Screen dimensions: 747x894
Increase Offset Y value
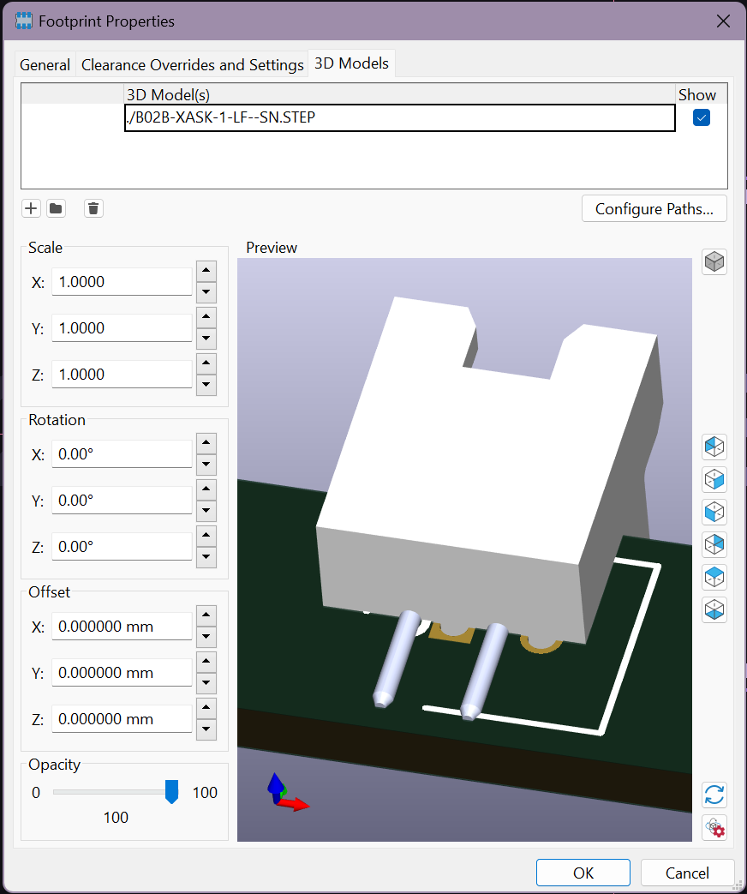pos(206,662)
